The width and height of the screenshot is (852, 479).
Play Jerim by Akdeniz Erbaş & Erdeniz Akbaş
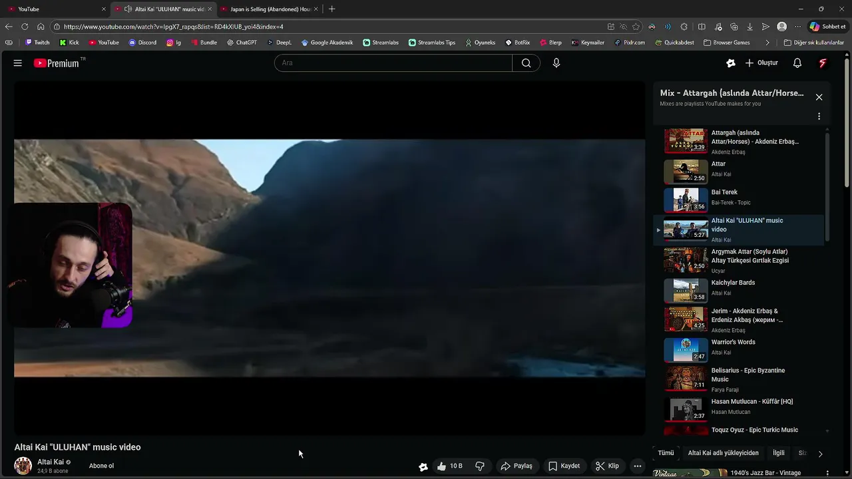click(739, 319)
